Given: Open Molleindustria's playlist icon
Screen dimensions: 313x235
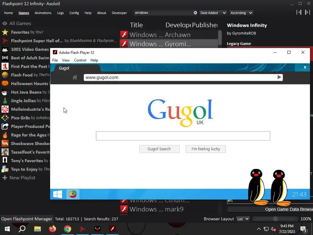Looking at the screenshot, I should (x=5, y=109).
